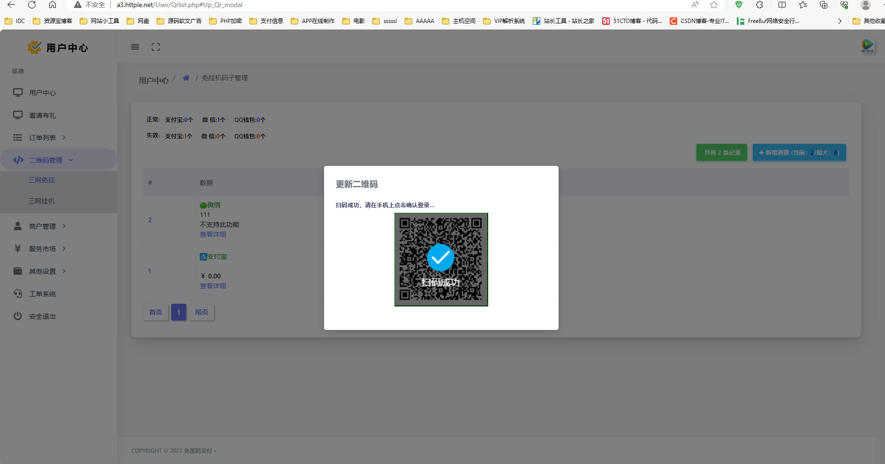Go to 首页 first page in pagination
Image resolution: width=885 pixels, height=464 pixels.
156,312
